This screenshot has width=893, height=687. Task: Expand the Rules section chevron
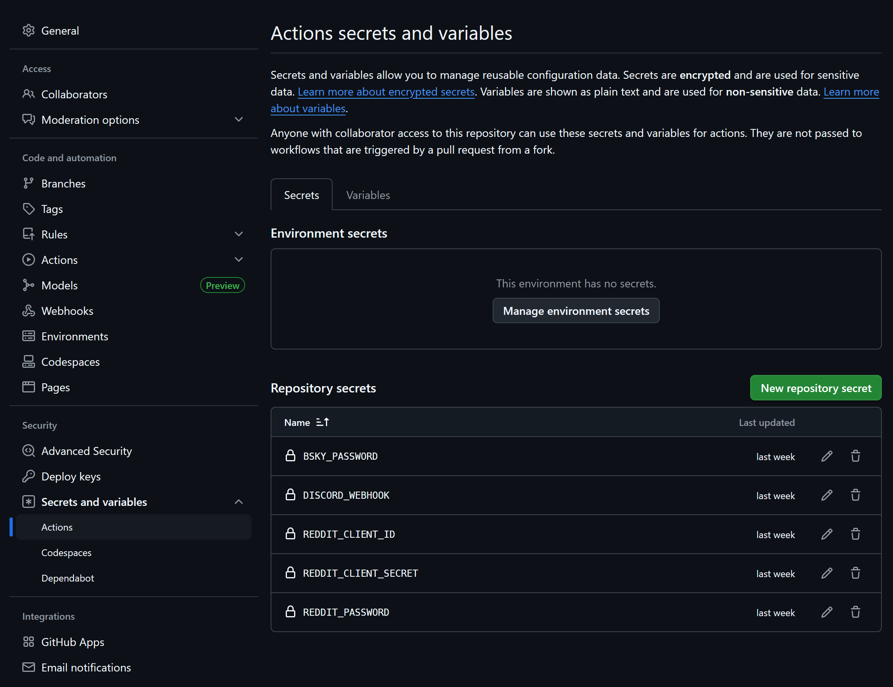pyautogui.click(x=239, y=234)
